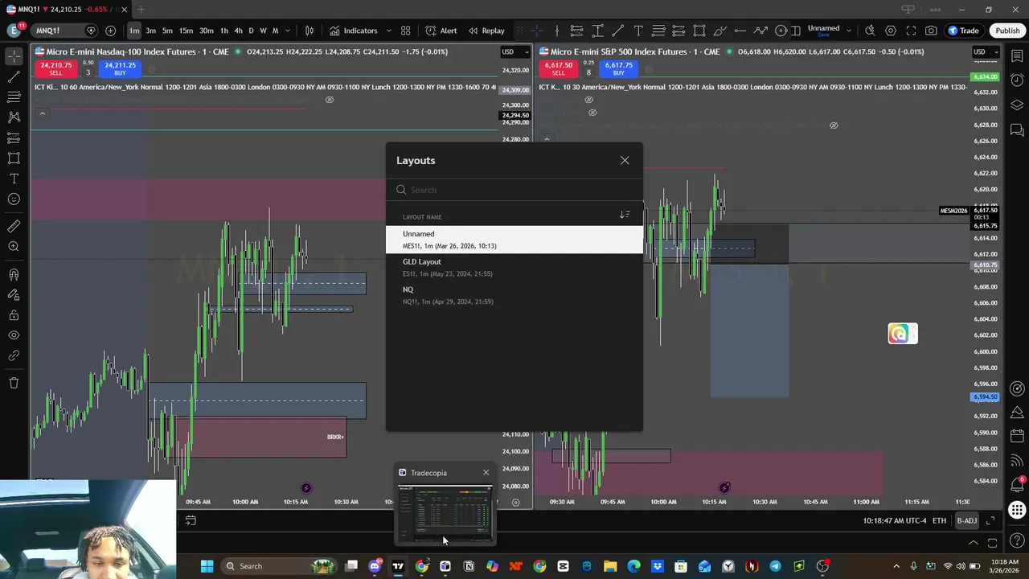Select the text tool in favorites bar
Viewport: 1029px width, 579px height.
click(638, 31)
